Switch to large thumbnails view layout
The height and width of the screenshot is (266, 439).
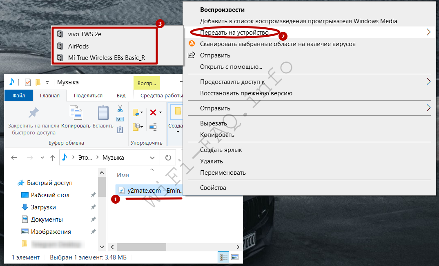pos(234,257)
